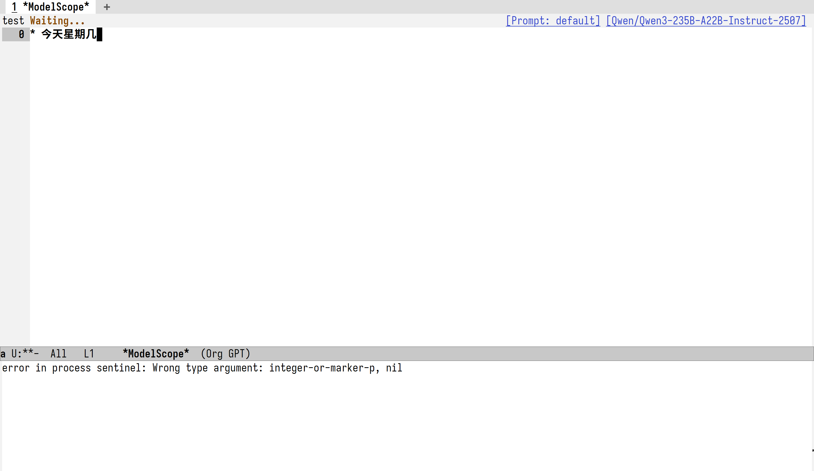Click line number 0 in gutter

(21, 34)
